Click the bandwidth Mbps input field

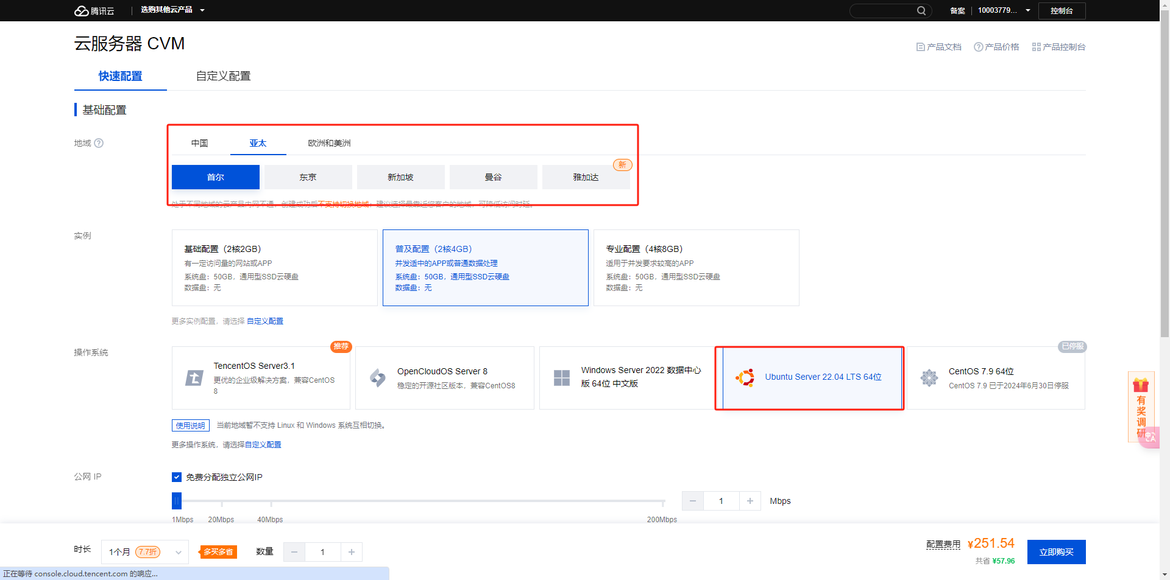721,501
